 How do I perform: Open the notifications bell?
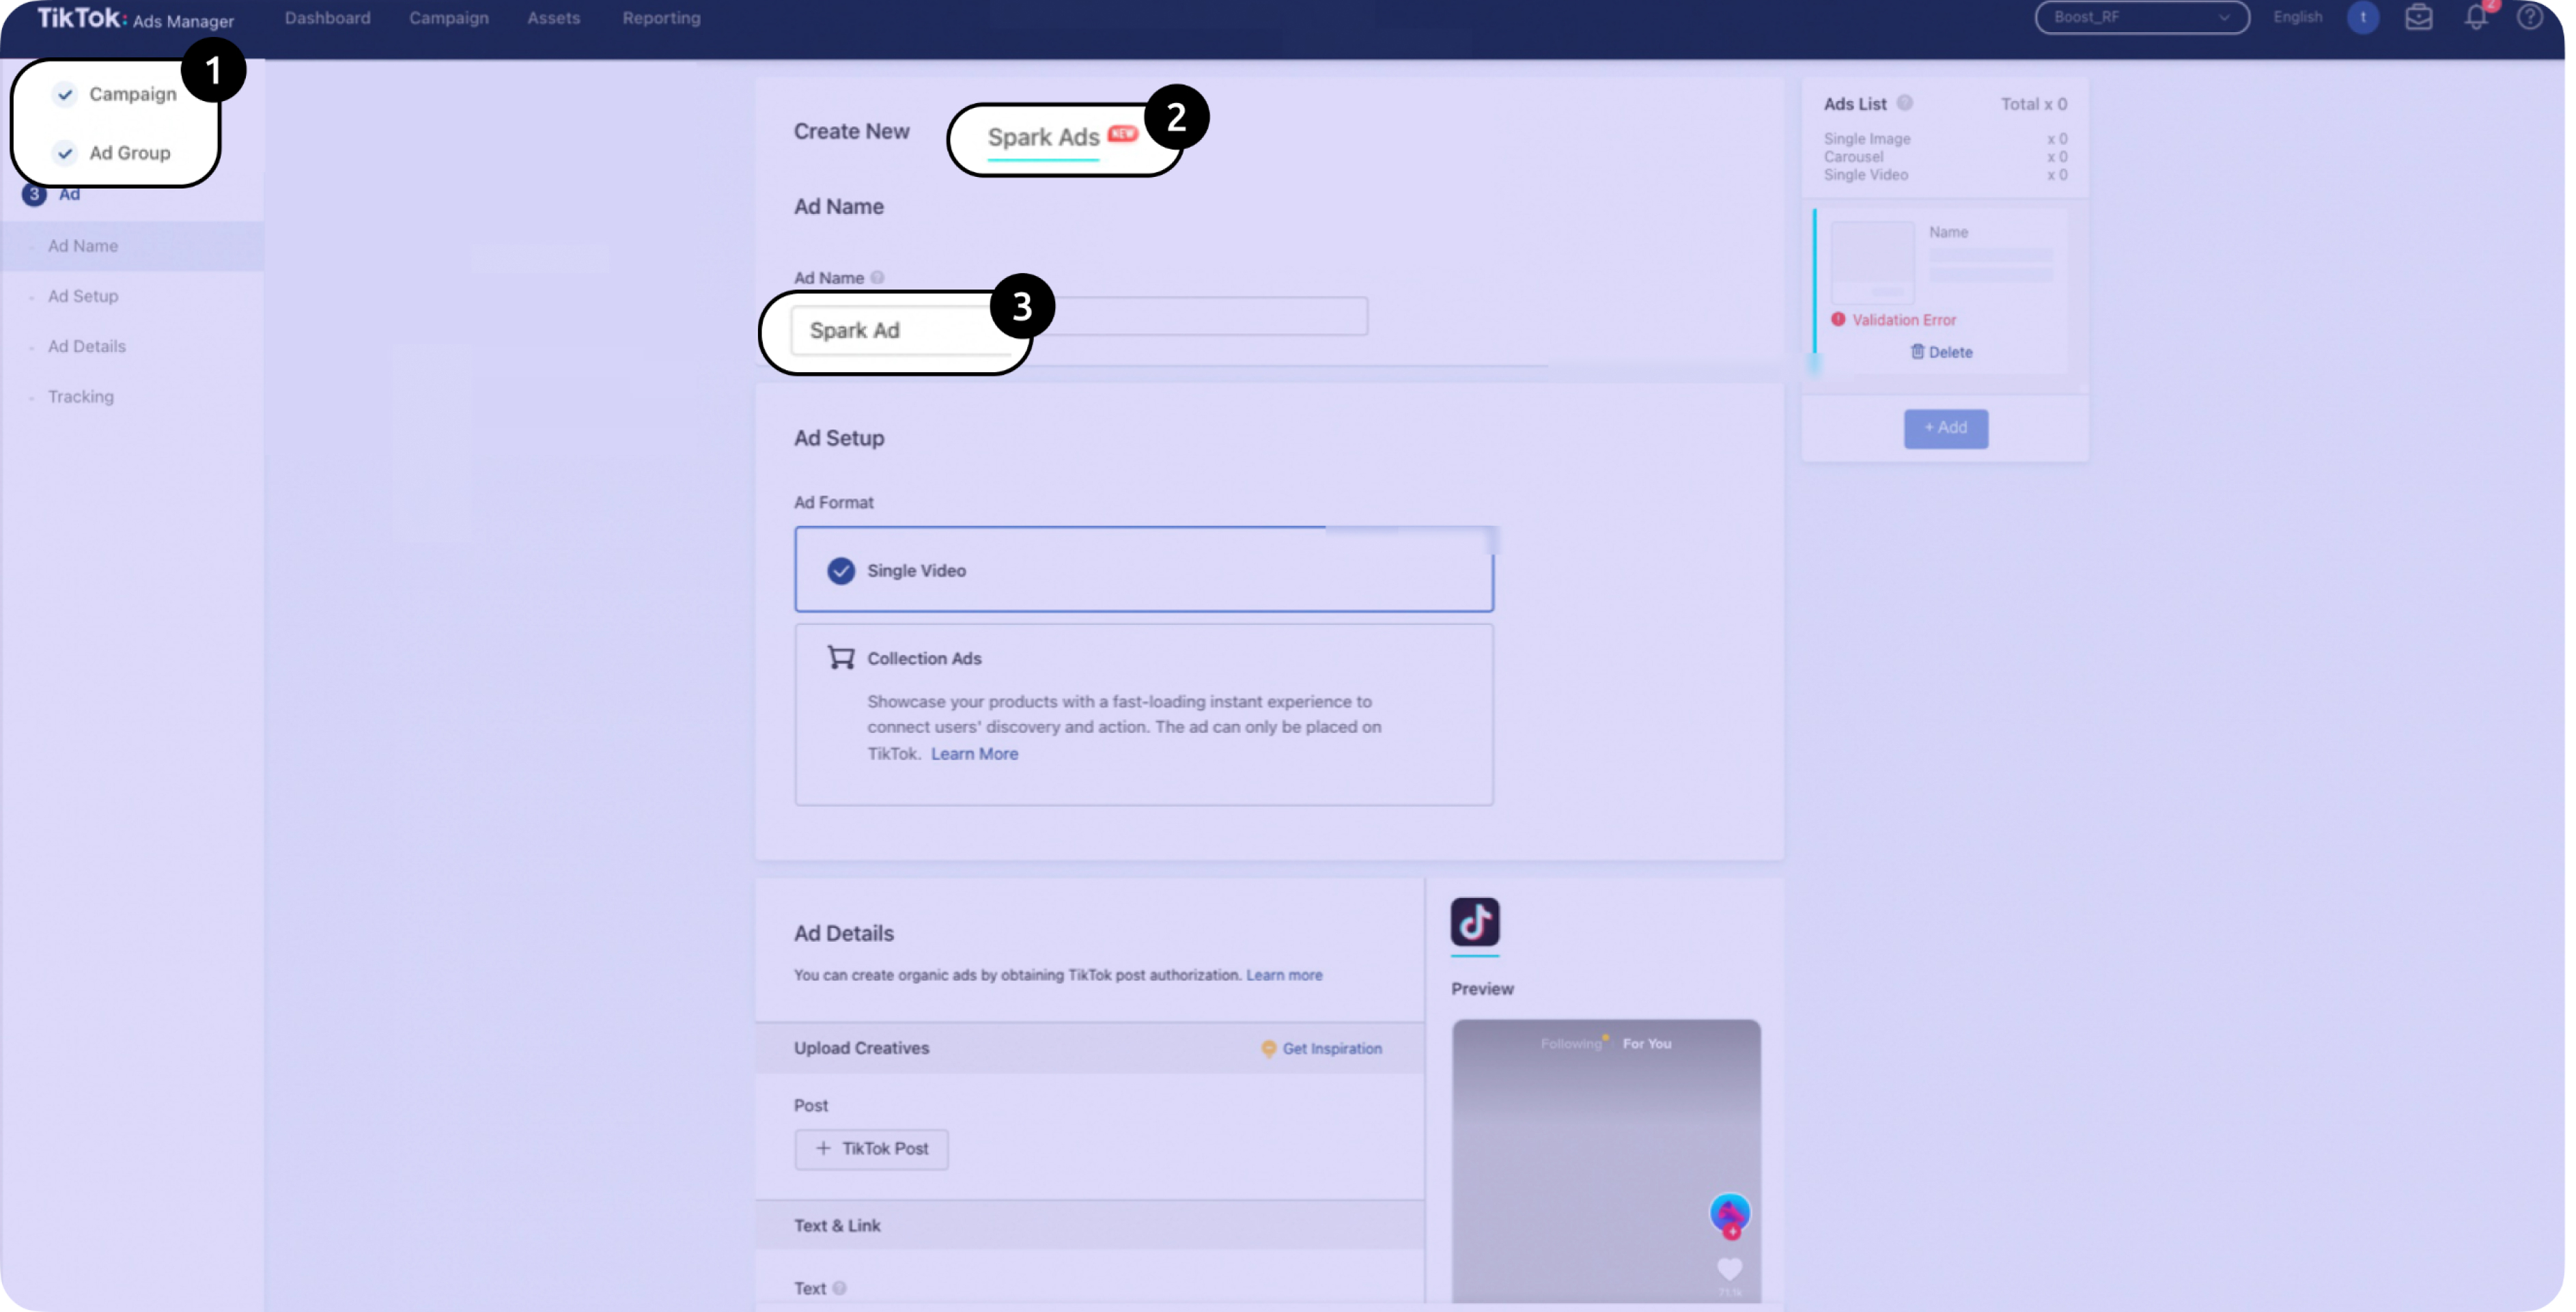coord(2476,17)
